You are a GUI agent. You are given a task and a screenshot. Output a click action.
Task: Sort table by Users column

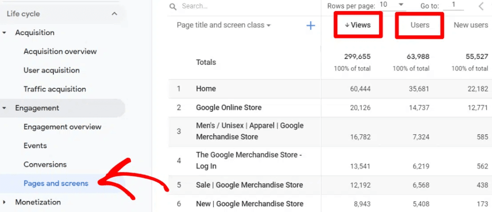(419, 25)
